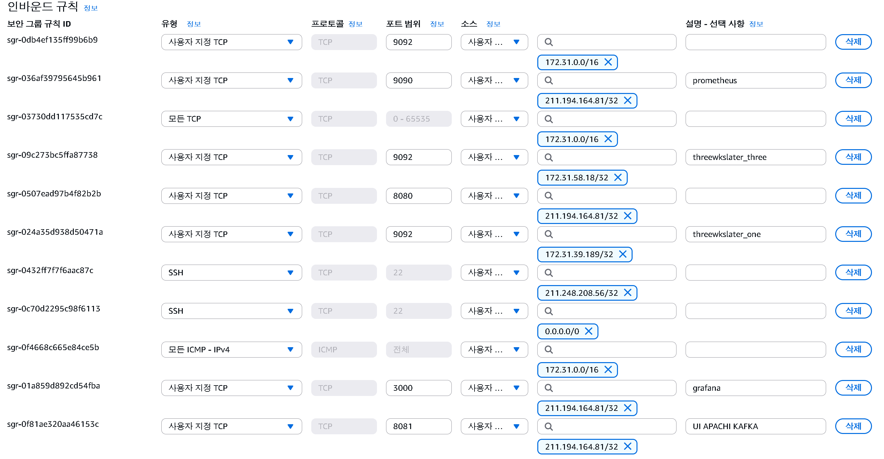The image size is (884, 459).
Task: Click description field containing threewkslater_one
Action: (756, 234)
